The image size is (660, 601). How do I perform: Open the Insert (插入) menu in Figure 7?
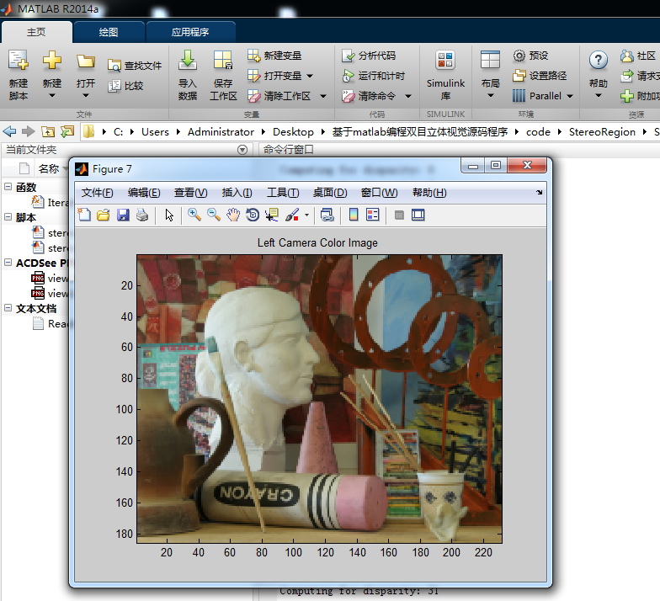(x=237, y=193)
